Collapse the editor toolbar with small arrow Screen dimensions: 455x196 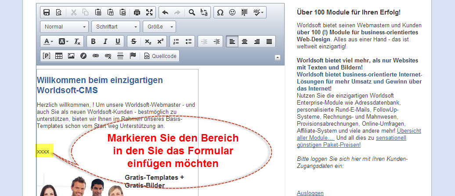click(x=278, y=58)
